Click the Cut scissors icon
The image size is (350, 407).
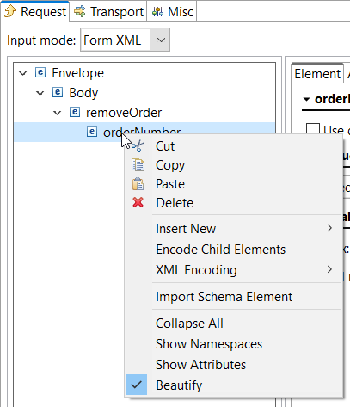click(138, 146)
